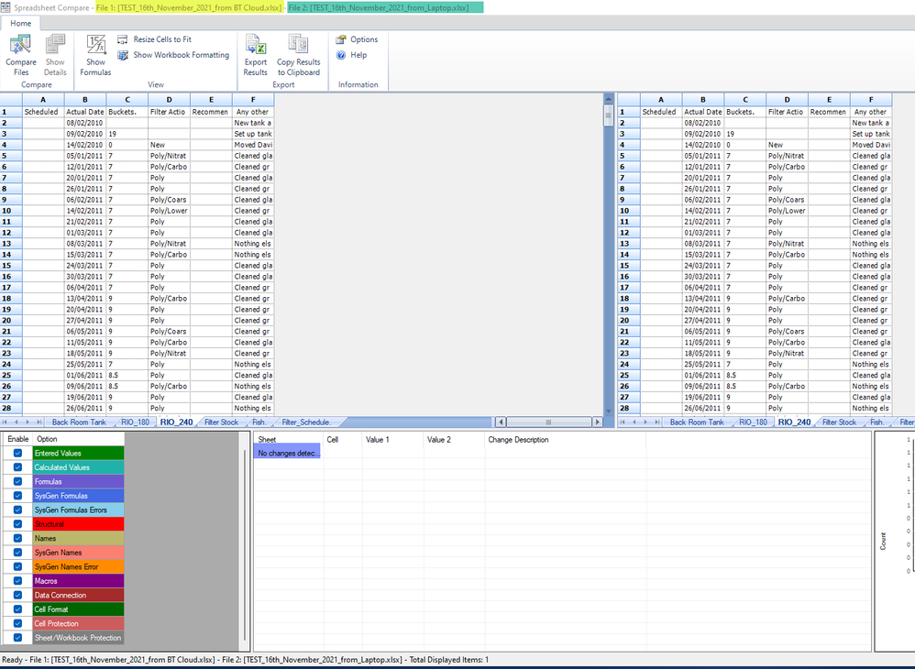The image size is (915, 669).
Task: Sort by the Change Description column header
Action: pos(518,440)
